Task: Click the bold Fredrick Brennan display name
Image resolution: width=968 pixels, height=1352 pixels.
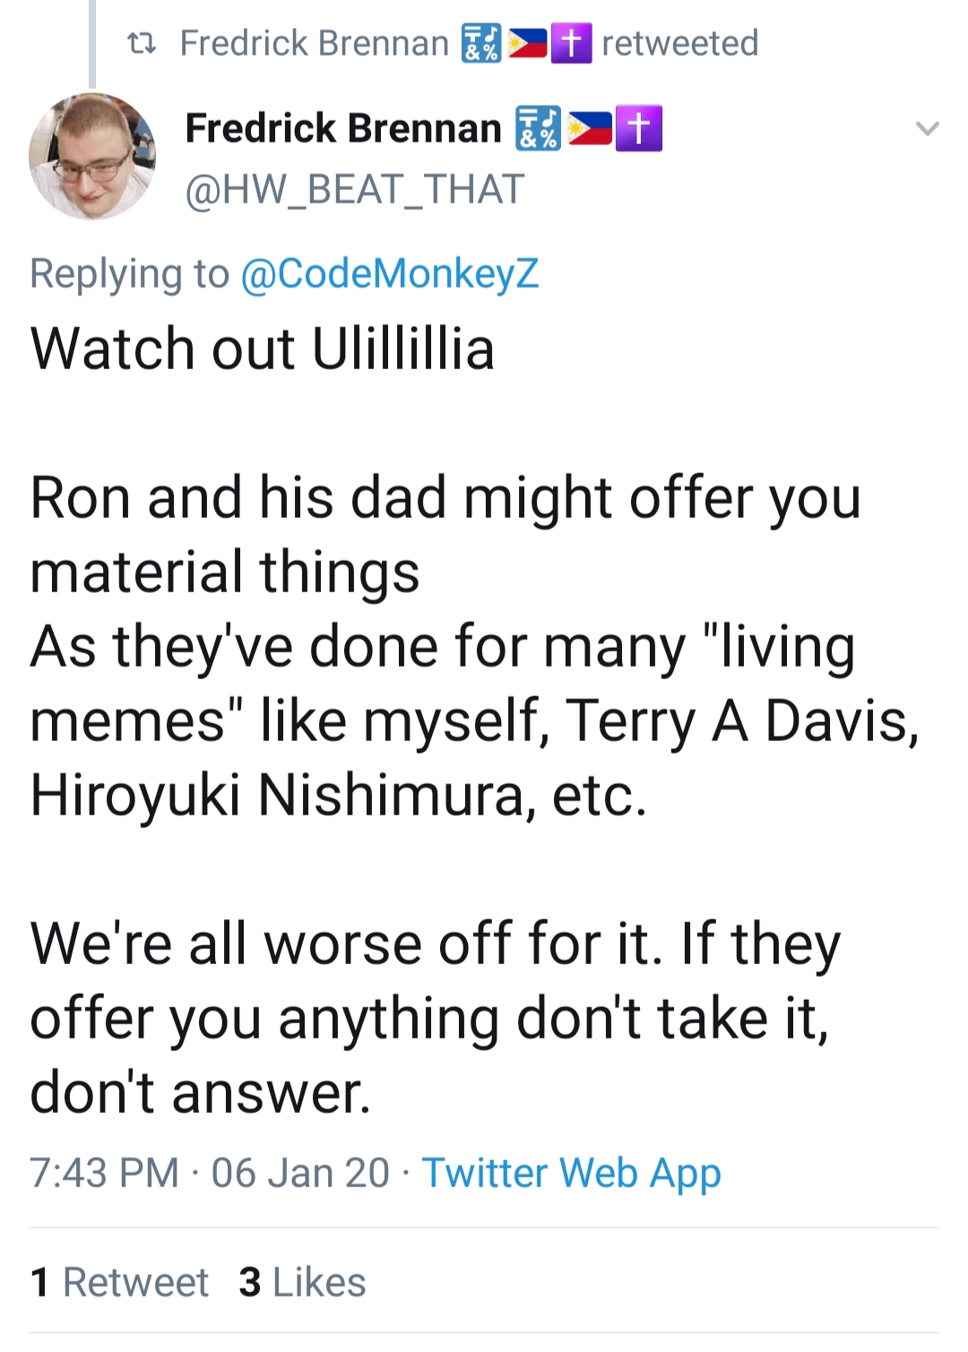Action: point(343,128)
